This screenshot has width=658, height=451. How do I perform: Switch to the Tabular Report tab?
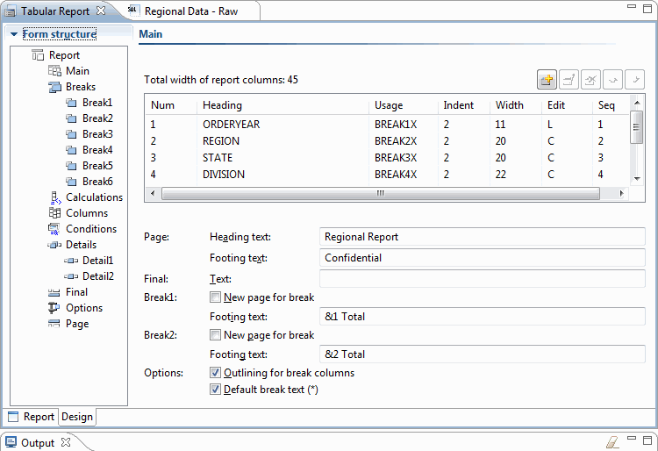[x=55, y=11]
